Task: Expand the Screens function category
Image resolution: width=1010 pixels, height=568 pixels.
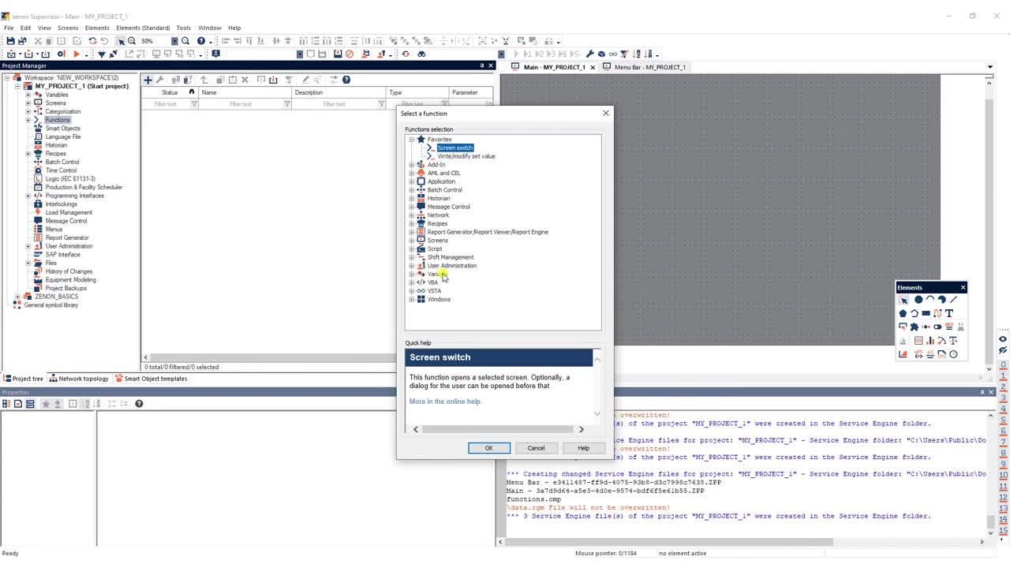Action: point(411,241)
